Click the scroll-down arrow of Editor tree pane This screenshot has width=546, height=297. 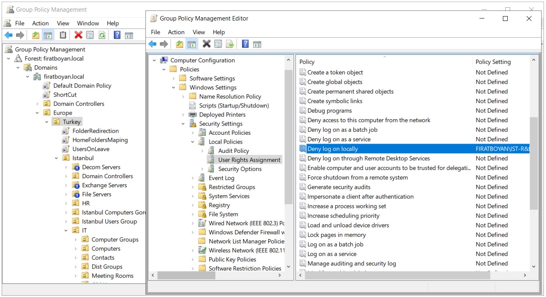click(x=288, y=266)
